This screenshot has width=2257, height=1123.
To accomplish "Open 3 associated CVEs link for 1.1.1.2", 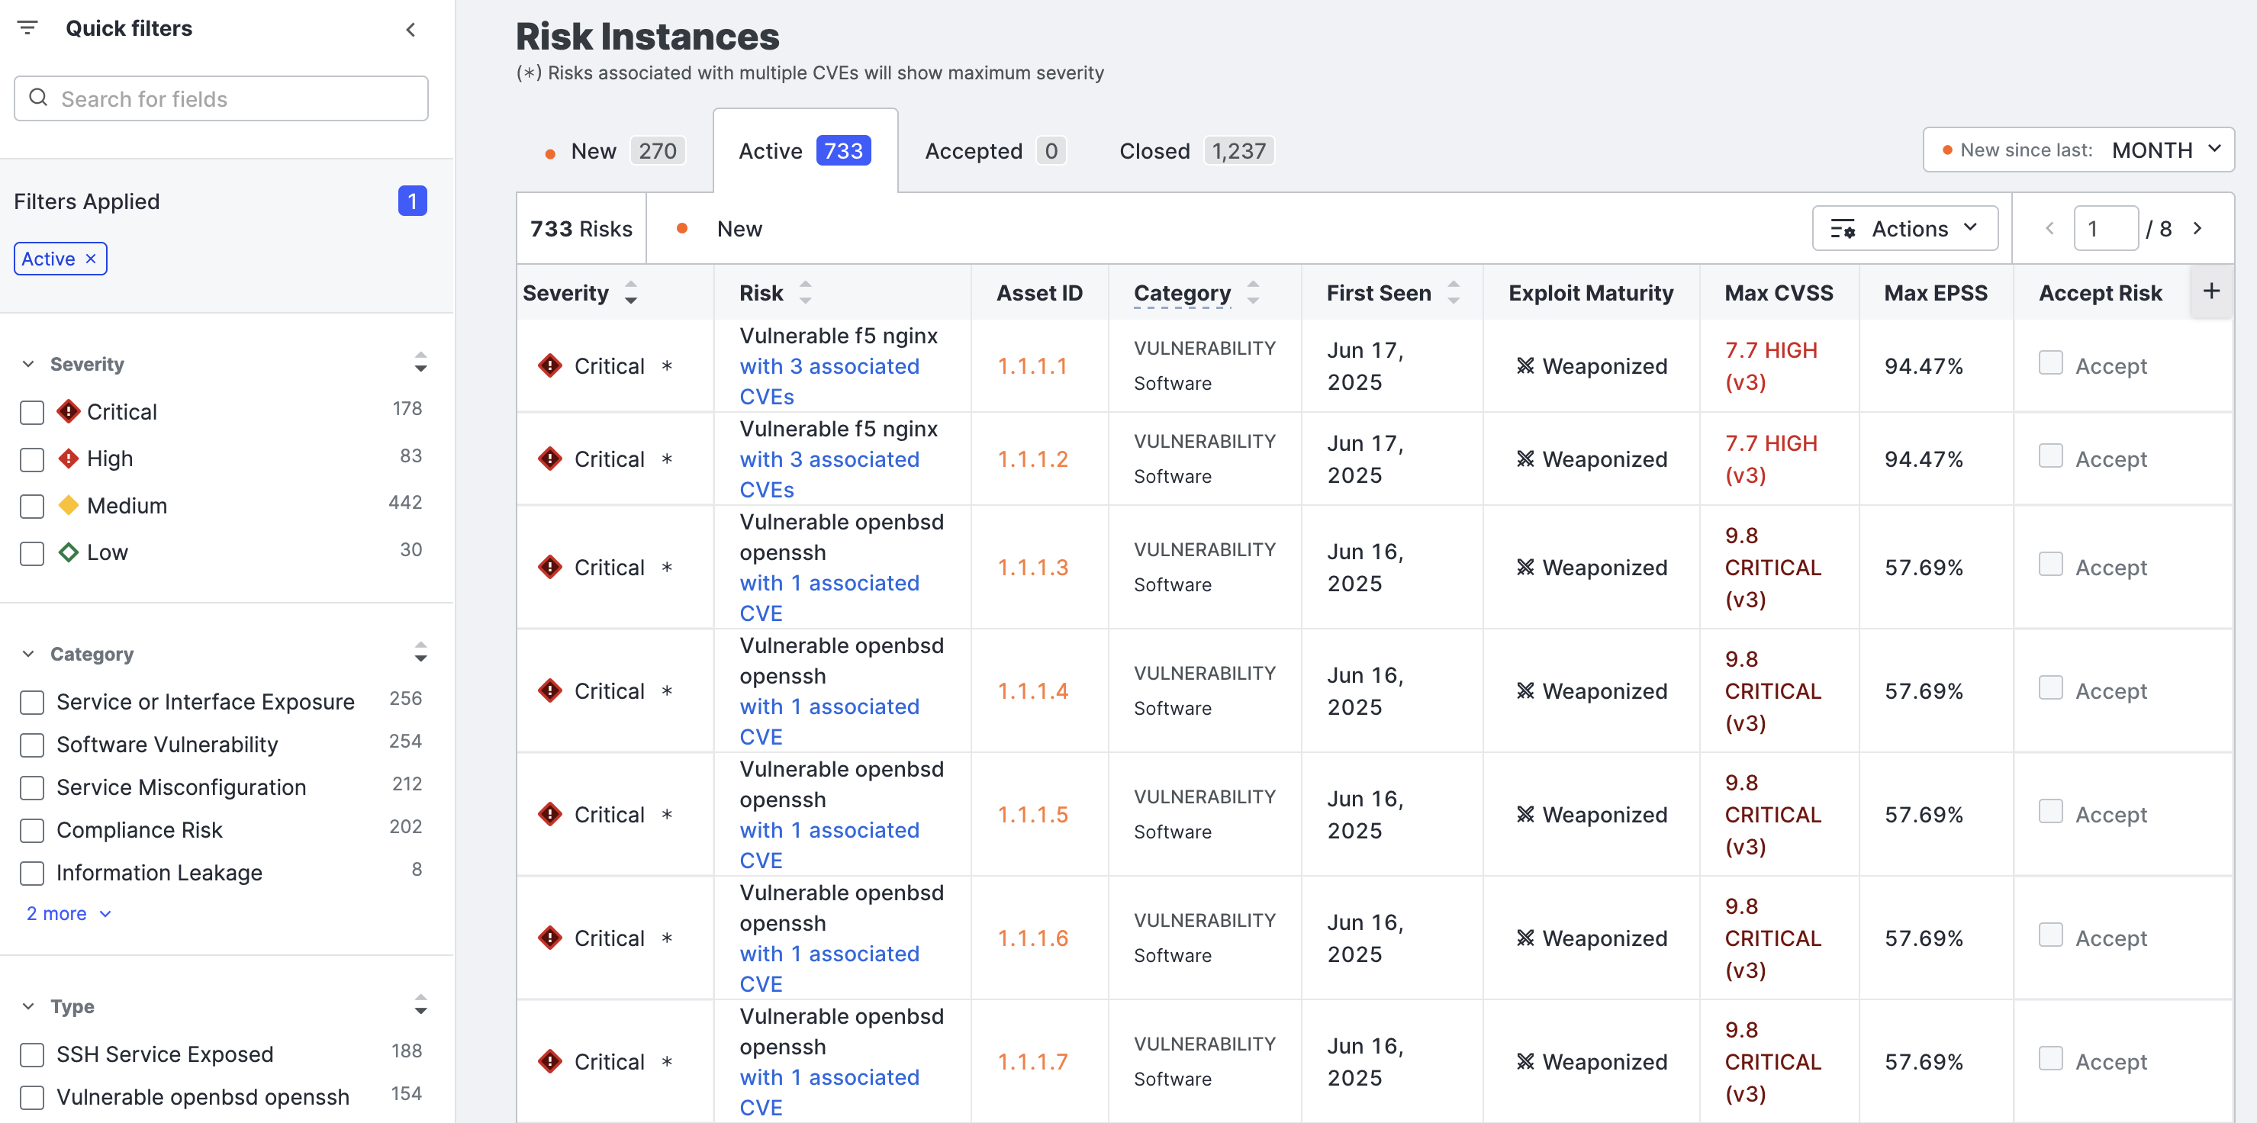I will click(x=829, y=474).
